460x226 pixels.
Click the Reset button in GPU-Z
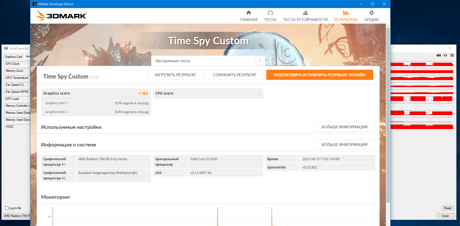point(448,208)
